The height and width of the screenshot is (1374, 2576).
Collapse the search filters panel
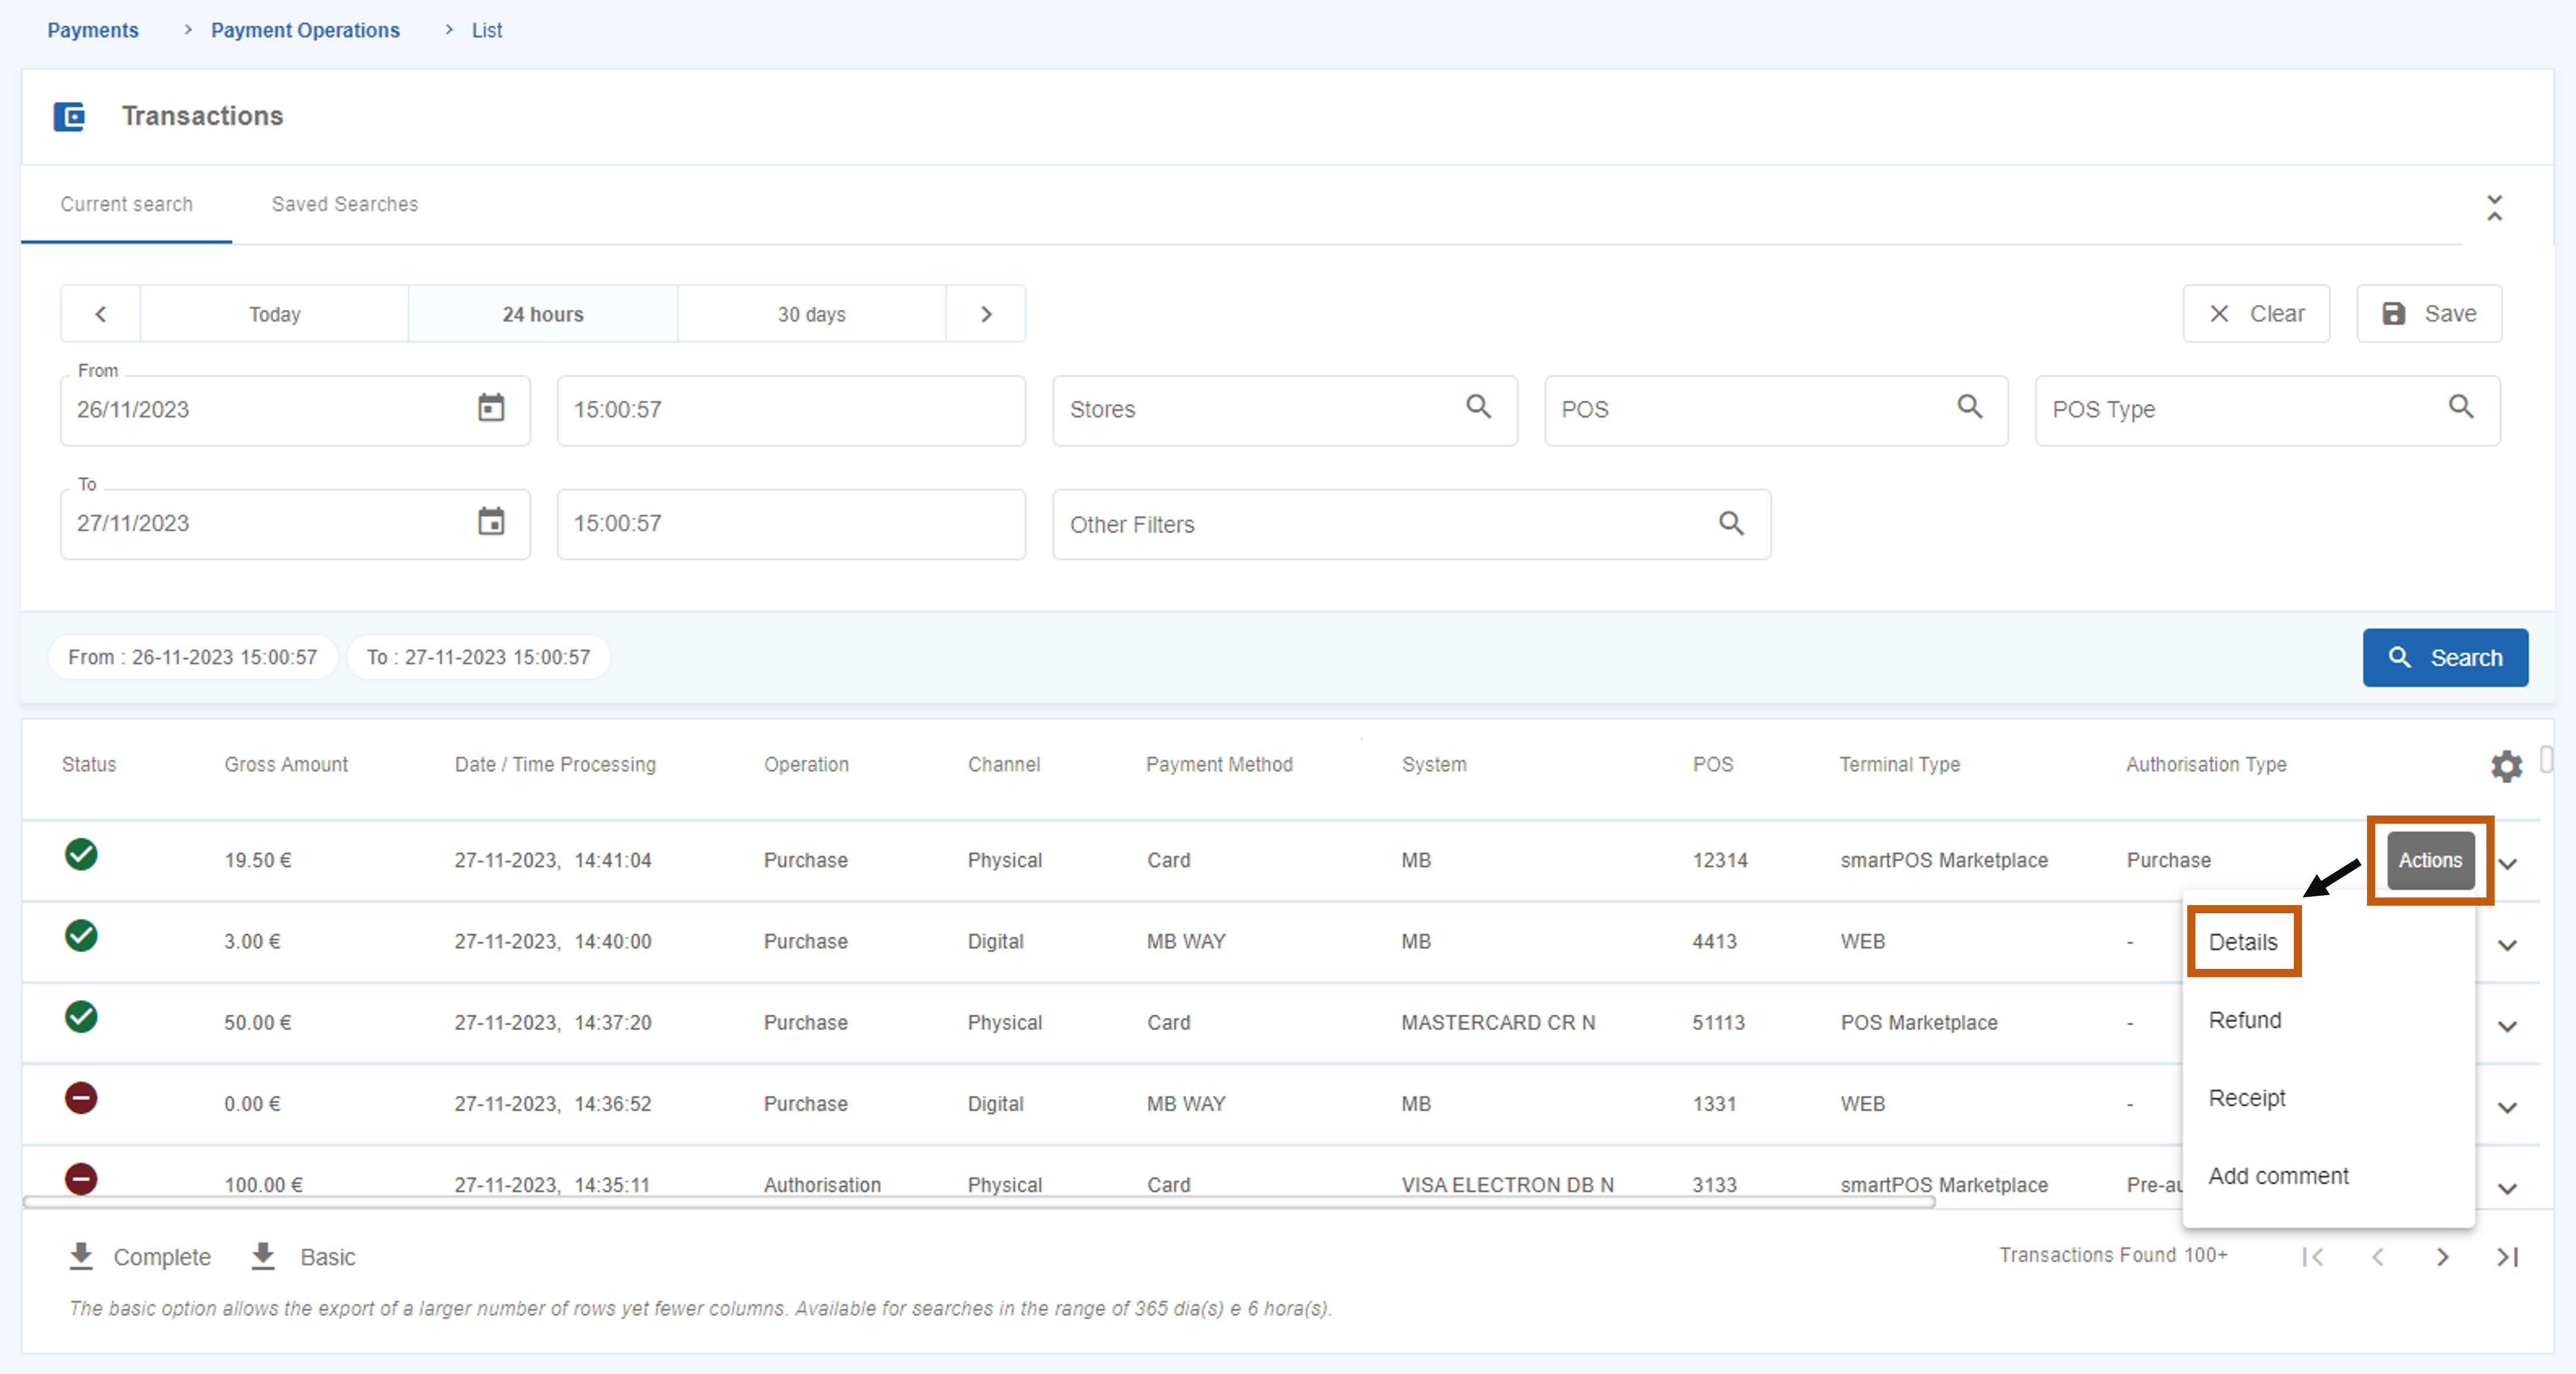[x=2494, y=208]
